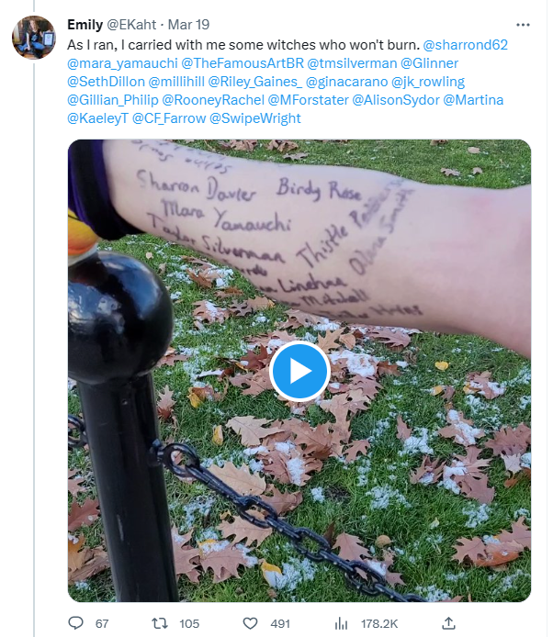The height and width of the screenshot is (637, 553).
Task: Open the @mara_yamauchi mention
Action: [x=122, y=63]
